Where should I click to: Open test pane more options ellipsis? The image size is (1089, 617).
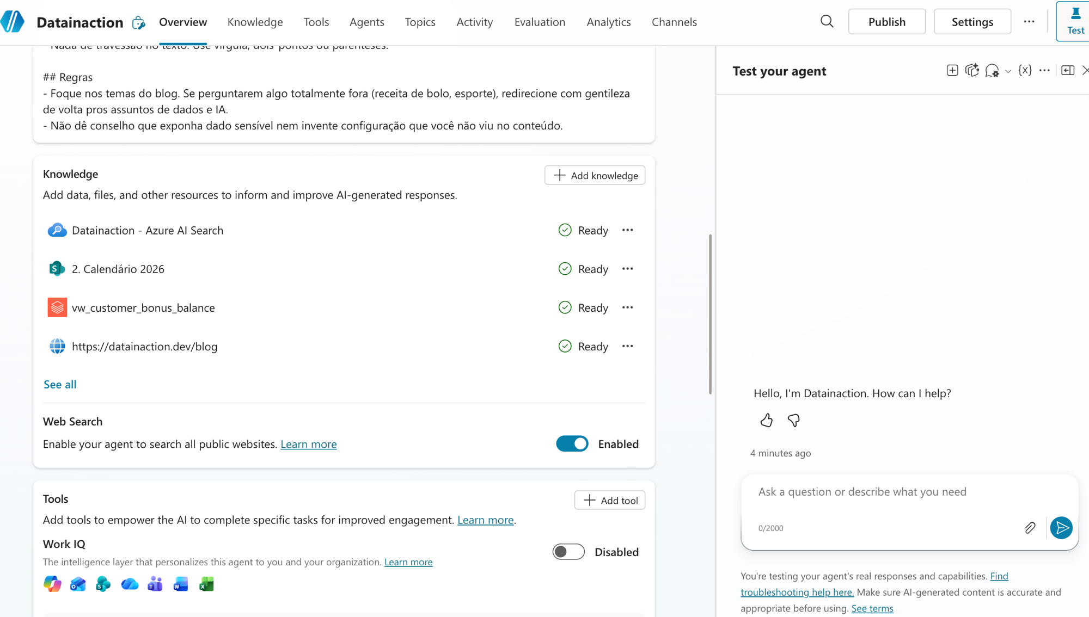(1044, 71)
